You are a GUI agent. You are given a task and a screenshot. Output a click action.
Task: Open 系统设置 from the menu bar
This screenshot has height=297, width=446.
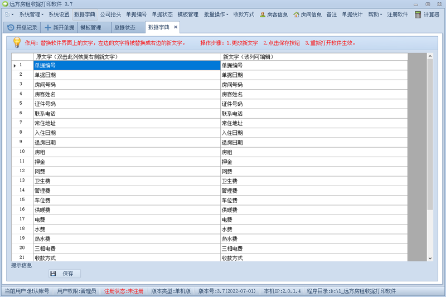59,14
